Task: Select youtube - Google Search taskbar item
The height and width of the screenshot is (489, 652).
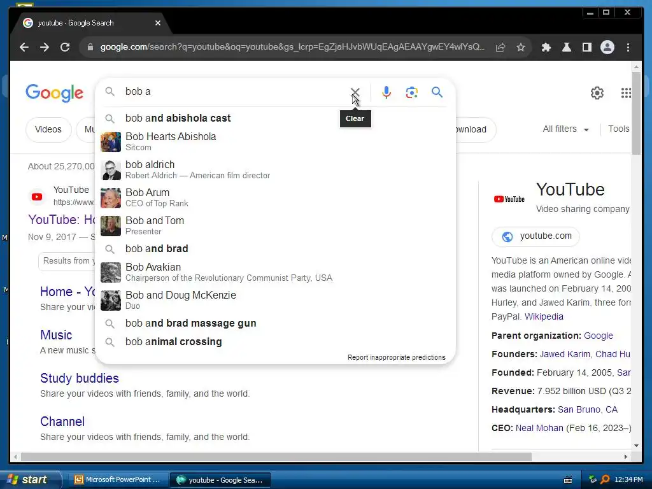Action: coord(220,480)
